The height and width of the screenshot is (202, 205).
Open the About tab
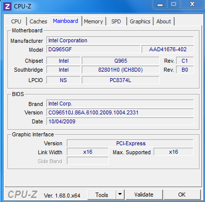(164, 21)
